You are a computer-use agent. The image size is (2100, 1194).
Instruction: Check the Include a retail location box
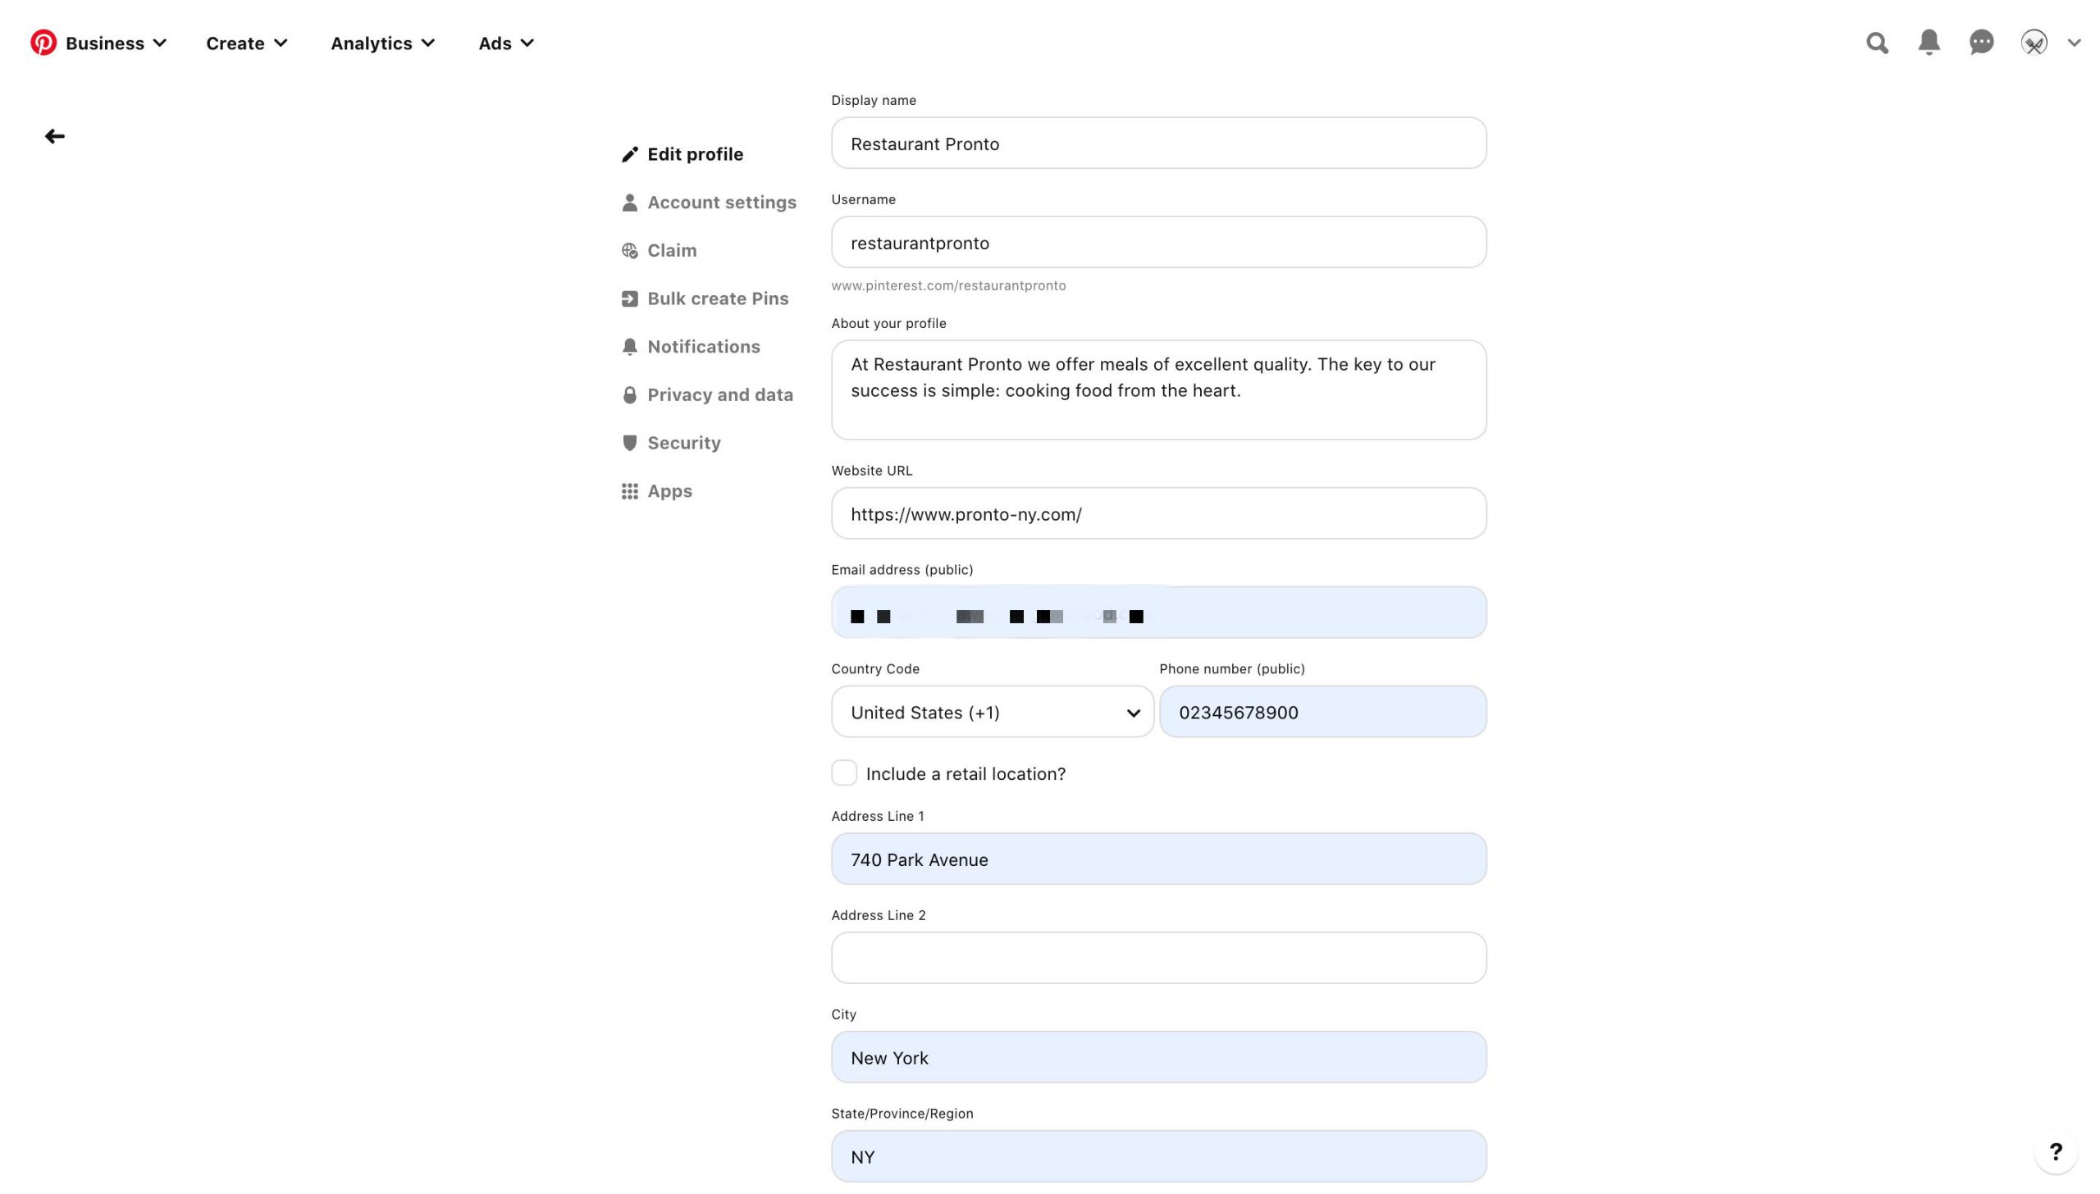point(844,772)
